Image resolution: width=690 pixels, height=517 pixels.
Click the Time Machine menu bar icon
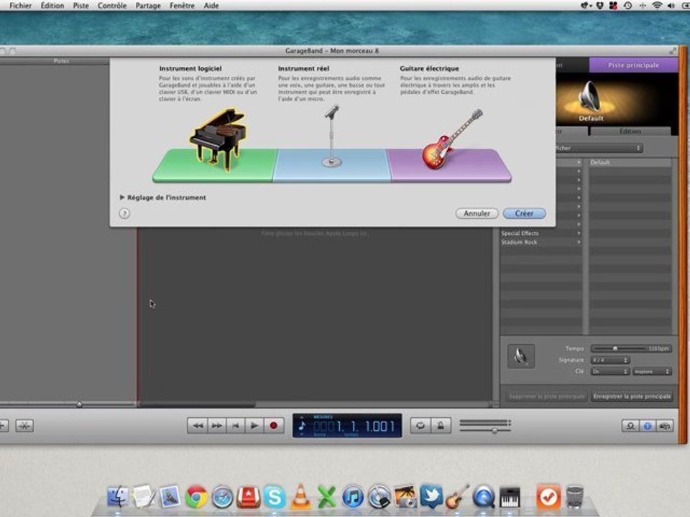[628, 6]
